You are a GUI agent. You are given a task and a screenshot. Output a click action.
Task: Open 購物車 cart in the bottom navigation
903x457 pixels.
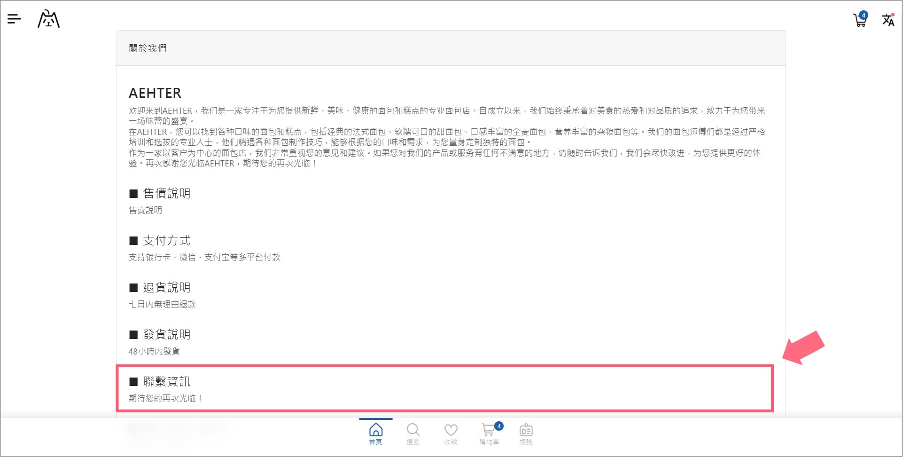click(489, 433)
